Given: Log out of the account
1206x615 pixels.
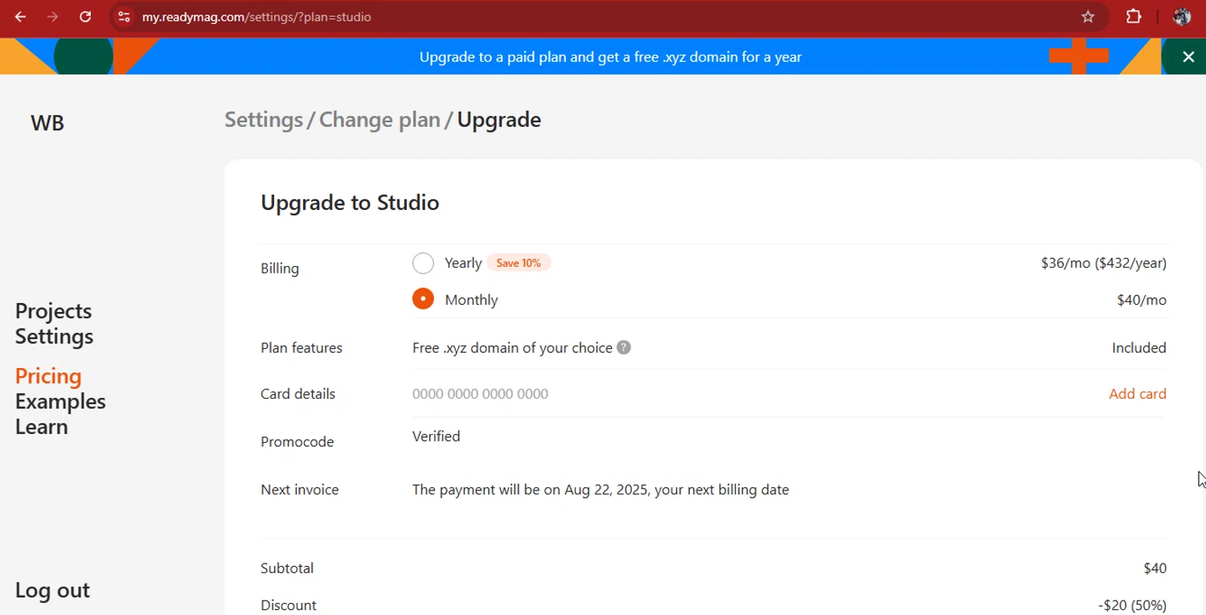Looking at the screenshot, I should click(x=52, y=590).
